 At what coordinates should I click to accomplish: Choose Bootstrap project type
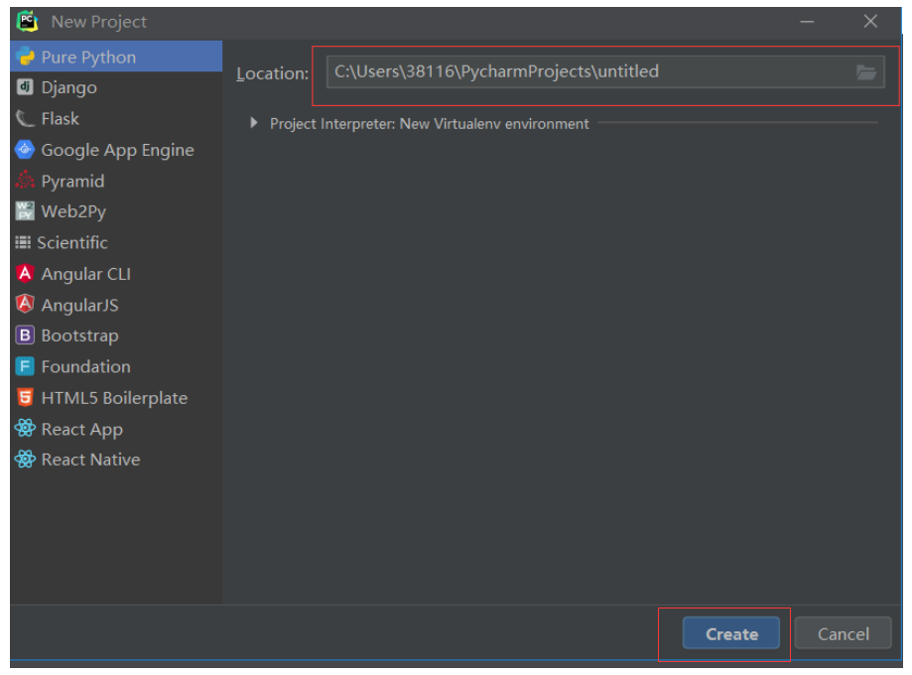(116, 336)
